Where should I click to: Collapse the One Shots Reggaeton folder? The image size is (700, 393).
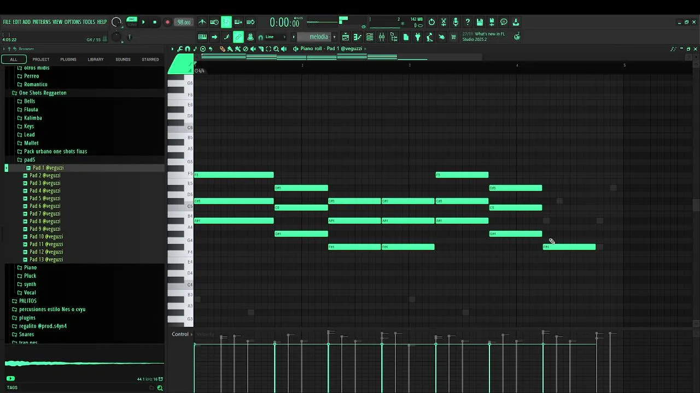coord(43,93)
